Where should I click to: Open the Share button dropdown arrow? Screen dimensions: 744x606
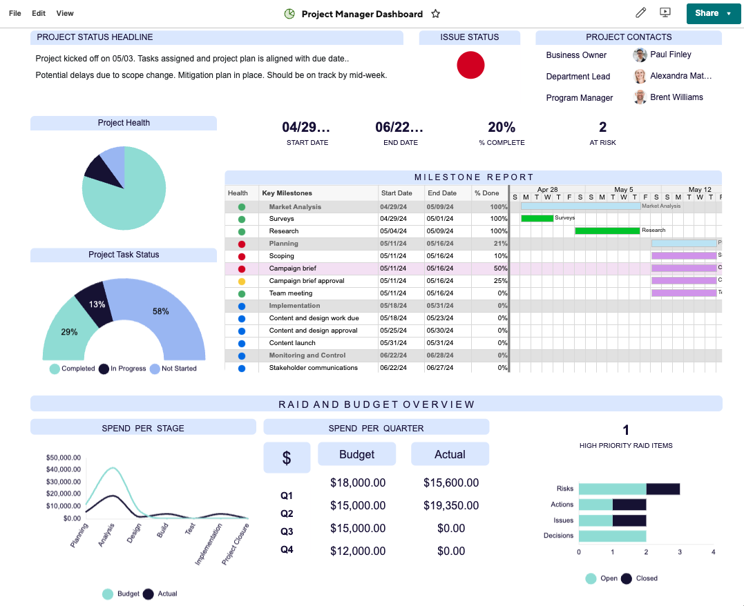tap(729, 13)
